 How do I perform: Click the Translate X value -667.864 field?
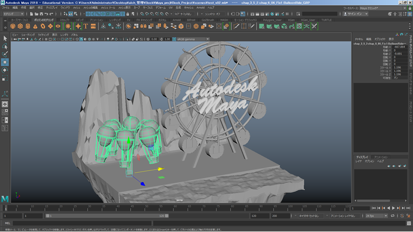pos(400,47)
